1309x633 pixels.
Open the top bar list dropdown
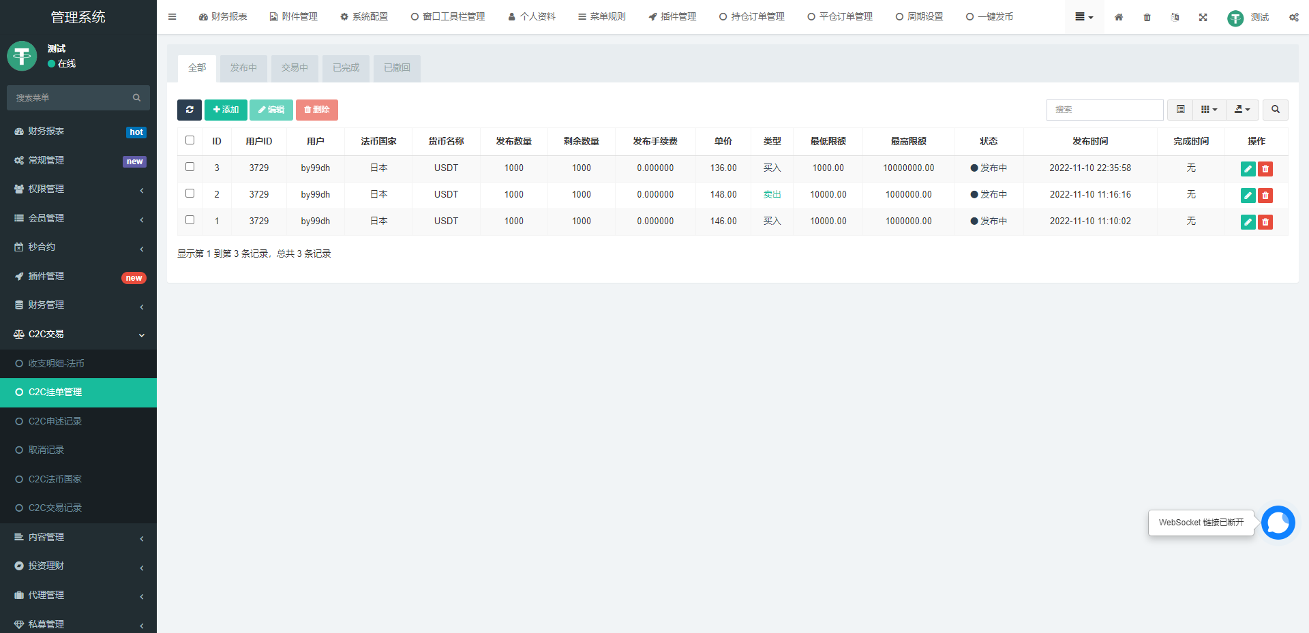pyautogui.click(x=1084, y=17)
